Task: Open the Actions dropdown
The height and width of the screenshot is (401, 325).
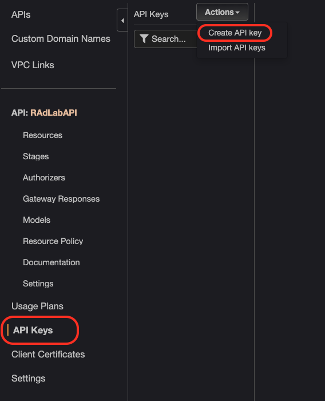Action: (222, 12)
